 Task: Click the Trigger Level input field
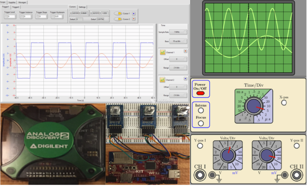coord(11,16)
